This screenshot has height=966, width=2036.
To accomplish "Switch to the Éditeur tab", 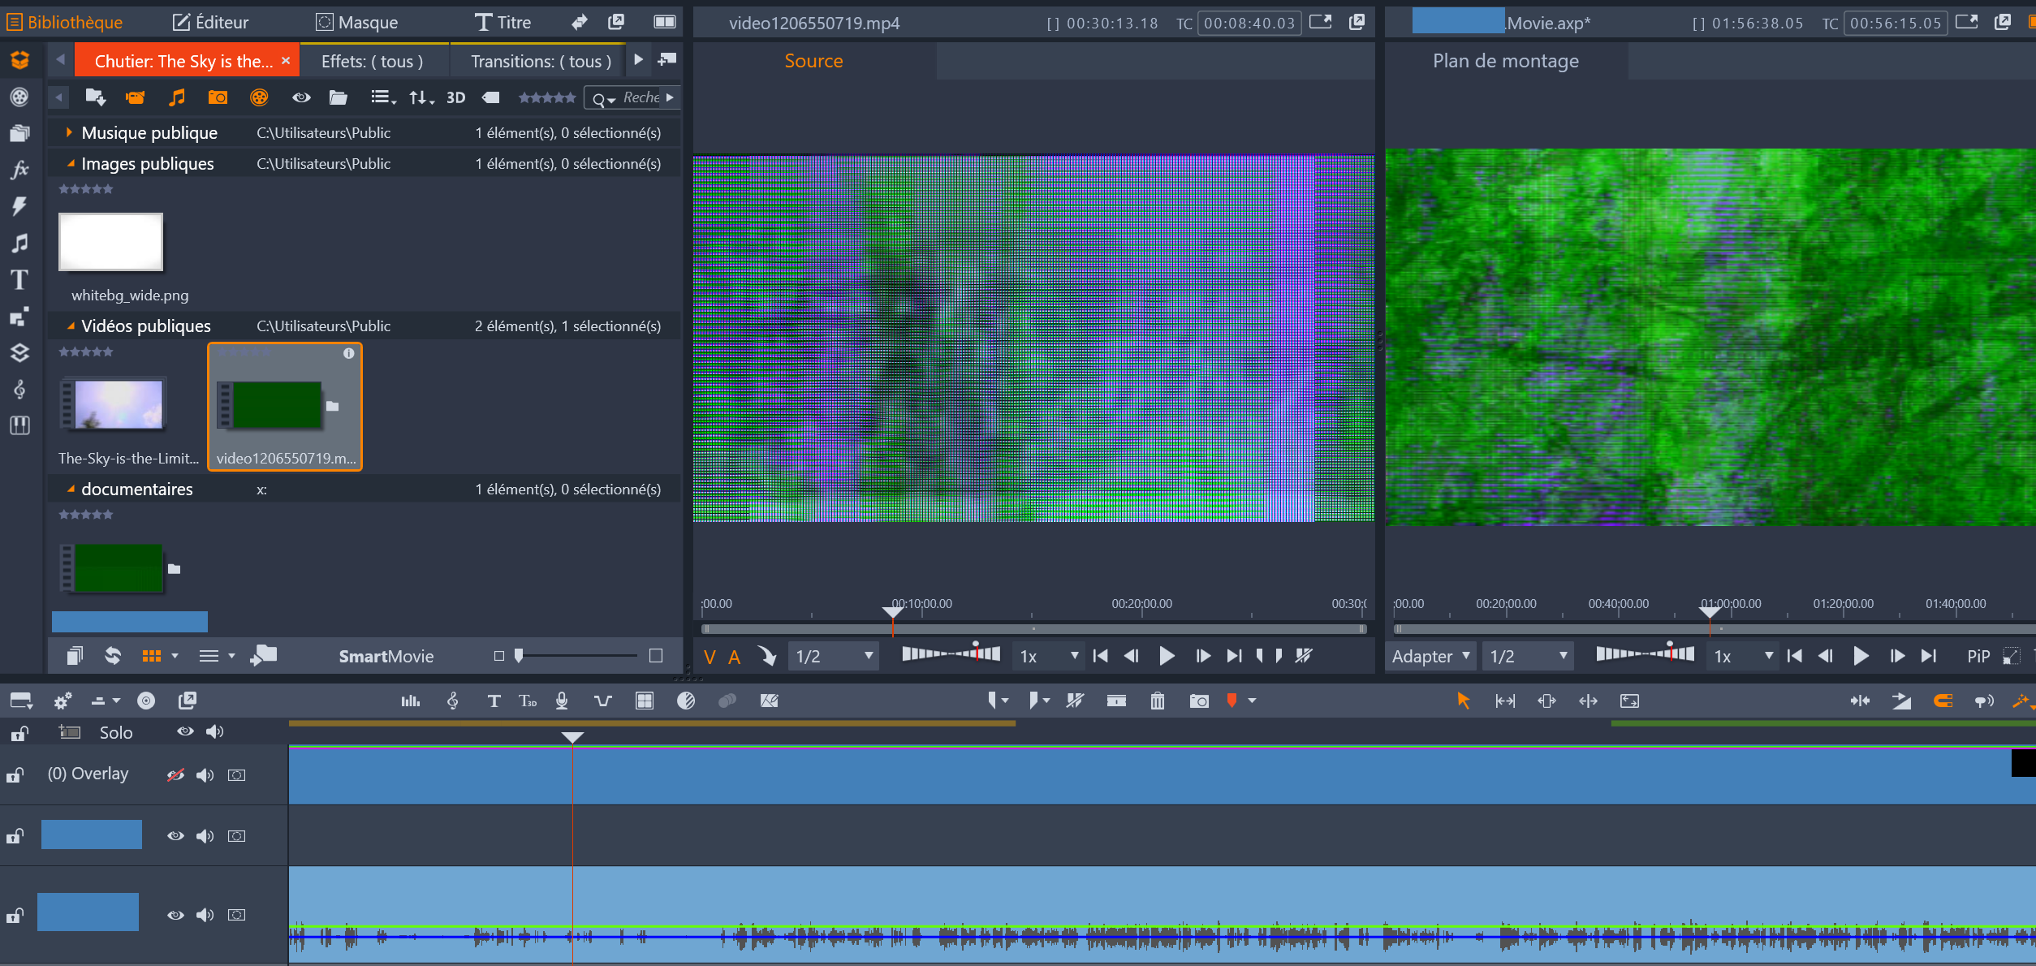I will click(x=210, y=22).
